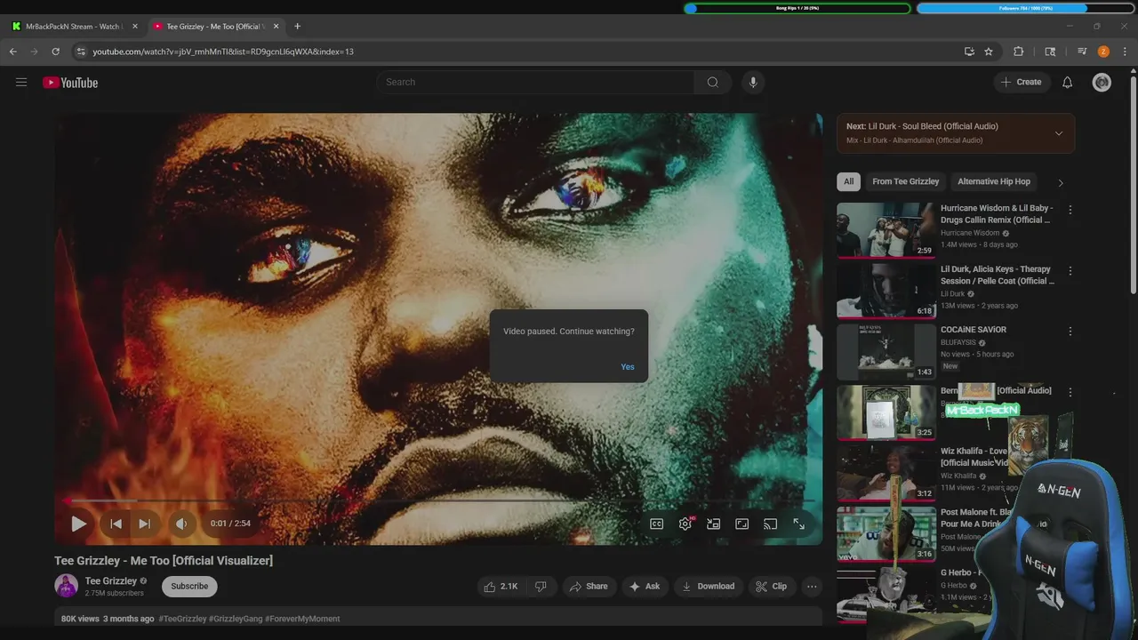1138x640 pixels.
Task: Toggle full screen mode
Action: [799, 524]
